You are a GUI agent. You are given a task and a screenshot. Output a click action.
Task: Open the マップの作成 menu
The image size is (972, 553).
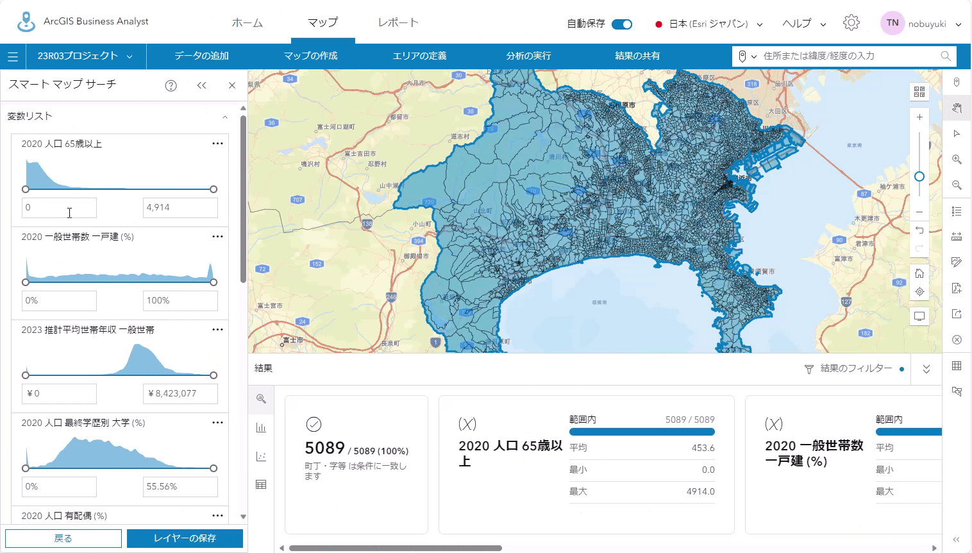click(311, 56)
